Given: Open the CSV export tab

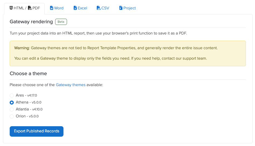Looking at the screenshot, I should (103, 8).
